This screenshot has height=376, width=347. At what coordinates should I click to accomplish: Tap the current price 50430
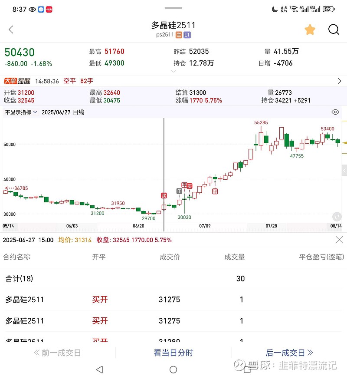pyautogui.click(x=20, y=52)
